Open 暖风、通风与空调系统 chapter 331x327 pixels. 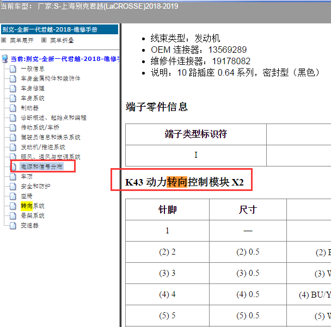pos(51,157)
